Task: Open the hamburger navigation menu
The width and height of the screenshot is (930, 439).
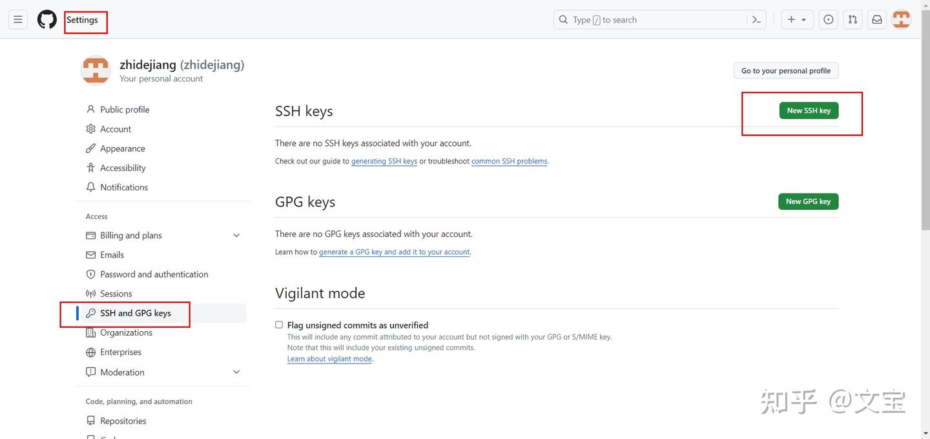Action: coord(18,20)
